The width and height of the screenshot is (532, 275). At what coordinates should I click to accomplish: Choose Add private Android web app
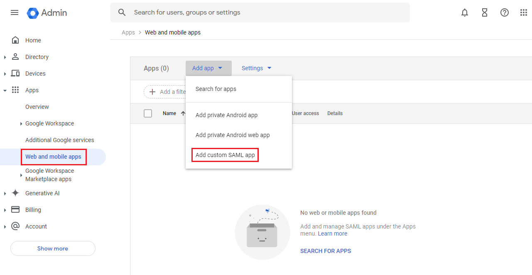click(x=239, y=135)
